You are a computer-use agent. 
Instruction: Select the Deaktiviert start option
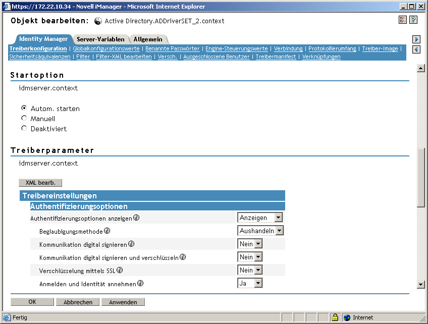point(24,128)
